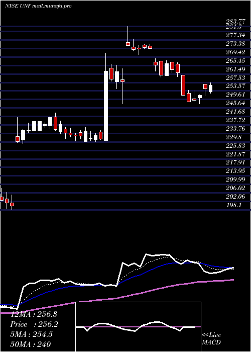This screenshot has height=352, width=251.
Task: Click the last white candlestick on the right
Action: [x=211, y=89]
